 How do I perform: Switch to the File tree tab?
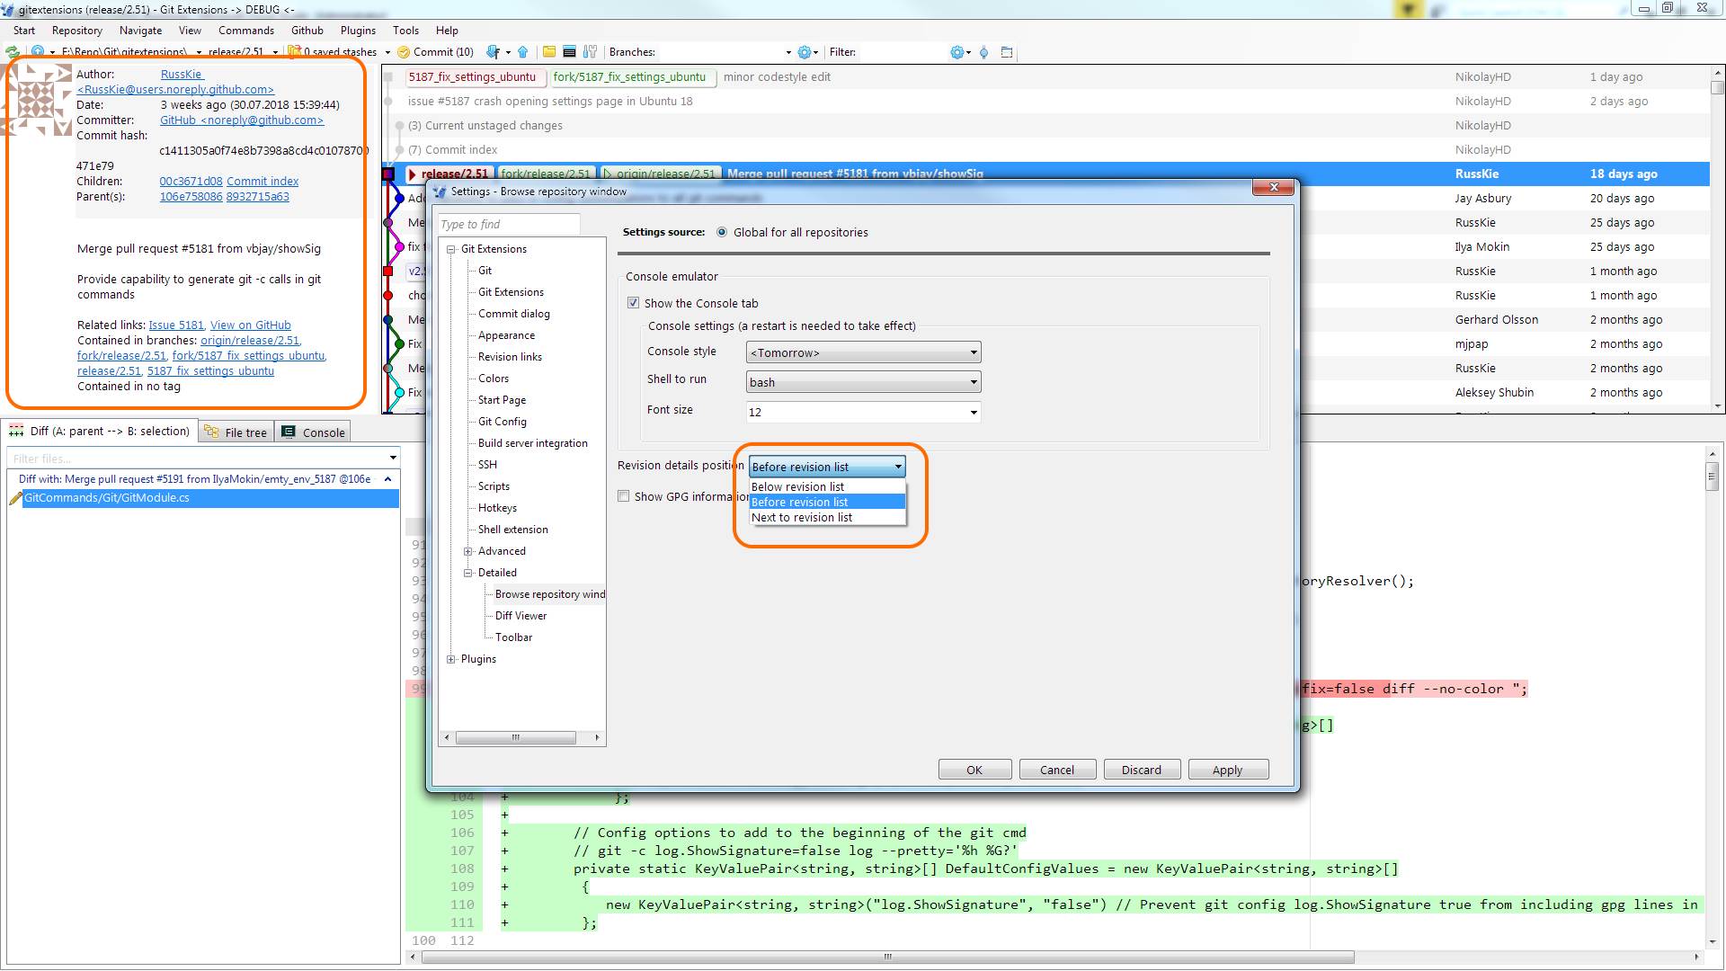tap(236, 432)
